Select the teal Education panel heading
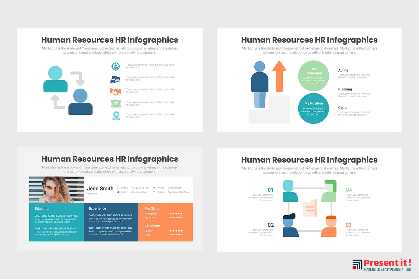 [43, 209]
